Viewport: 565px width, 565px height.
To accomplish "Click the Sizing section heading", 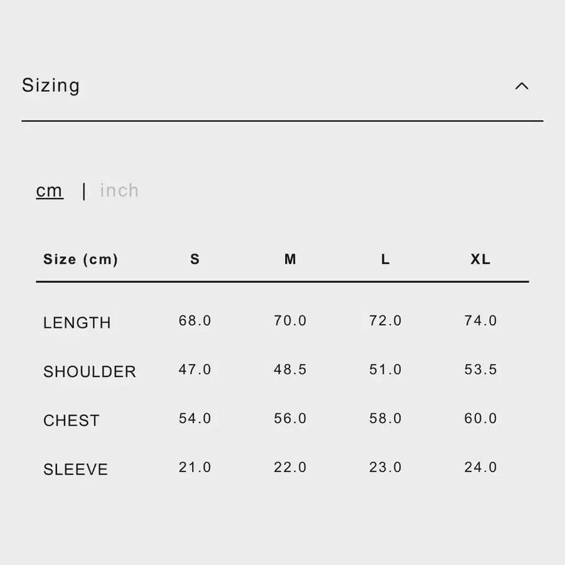I will pos(51,85).
